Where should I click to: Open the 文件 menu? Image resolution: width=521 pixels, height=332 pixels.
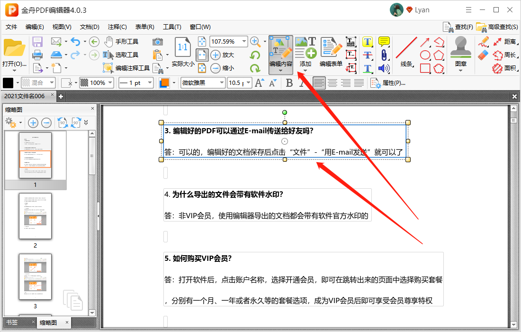click(x=11, y=27)
